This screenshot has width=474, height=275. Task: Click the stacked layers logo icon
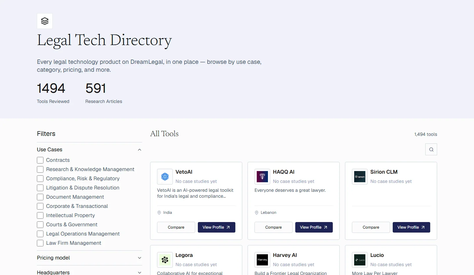coord(45,21)
